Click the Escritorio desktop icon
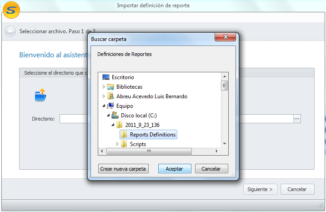 (106, 77)
